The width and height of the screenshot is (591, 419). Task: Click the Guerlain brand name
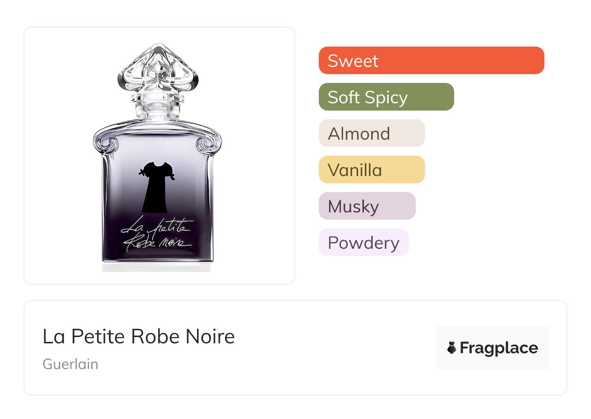(x=70, y=364)
